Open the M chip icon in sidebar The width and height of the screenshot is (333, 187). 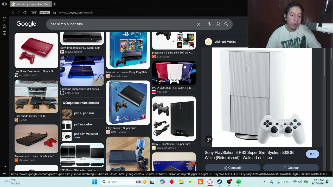tap(4, 33)
